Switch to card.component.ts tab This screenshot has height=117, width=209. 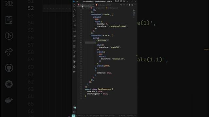click(86, 5)
